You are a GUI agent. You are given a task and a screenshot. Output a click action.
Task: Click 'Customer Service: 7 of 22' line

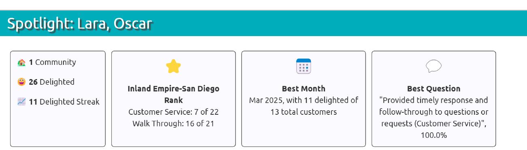point(173,112)
